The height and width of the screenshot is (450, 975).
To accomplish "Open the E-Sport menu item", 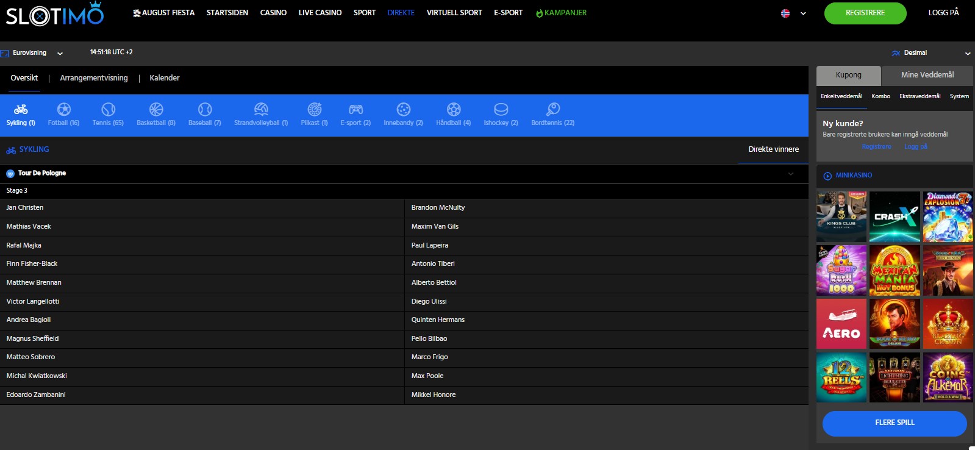I will (508, 13).
